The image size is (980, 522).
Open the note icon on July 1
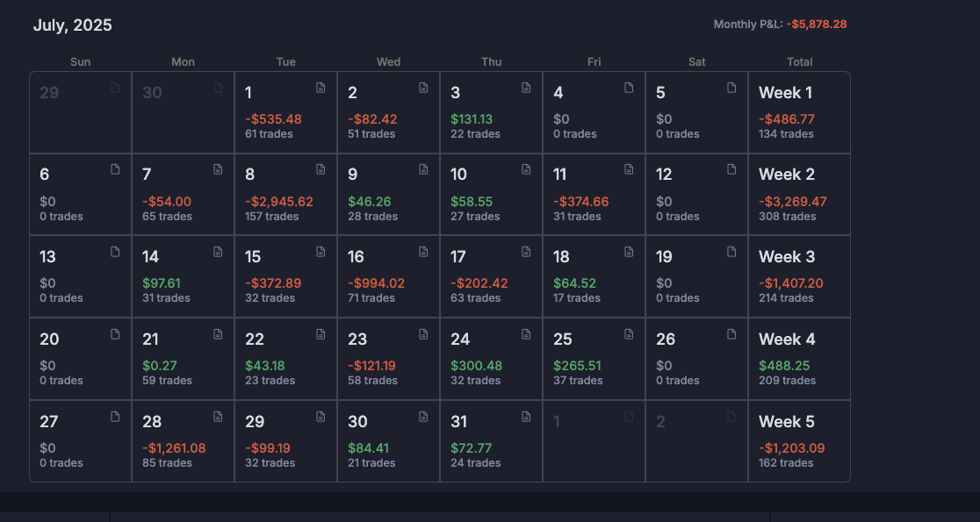click(321, 88)
